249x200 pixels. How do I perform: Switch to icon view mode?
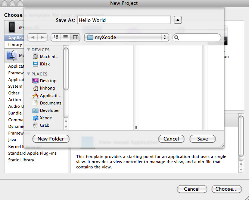[56, 37]
